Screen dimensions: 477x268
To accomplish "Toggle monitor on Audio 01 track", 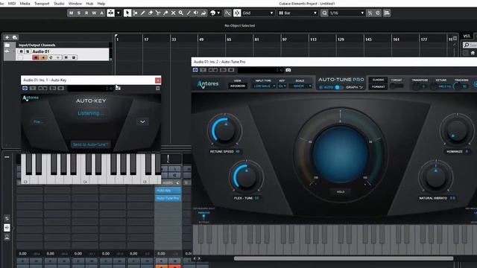I will [x=43, y=57].
